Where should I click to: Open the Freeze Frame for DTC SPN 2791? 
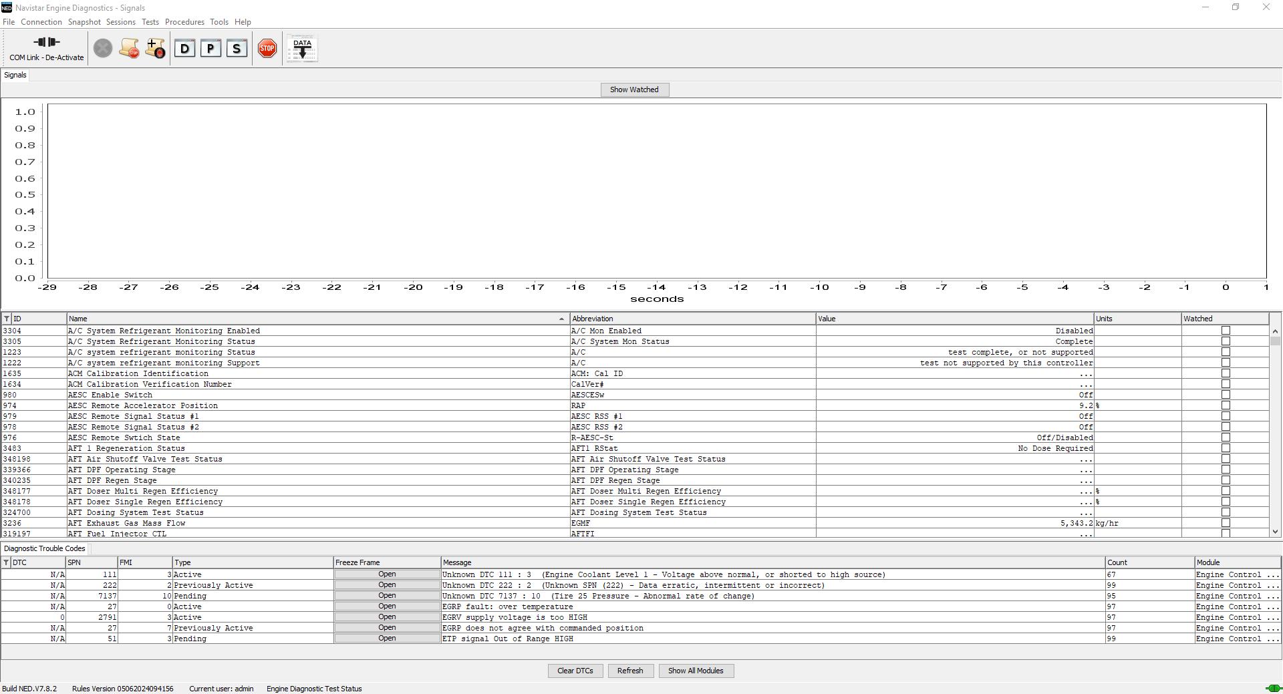(386, 617)
